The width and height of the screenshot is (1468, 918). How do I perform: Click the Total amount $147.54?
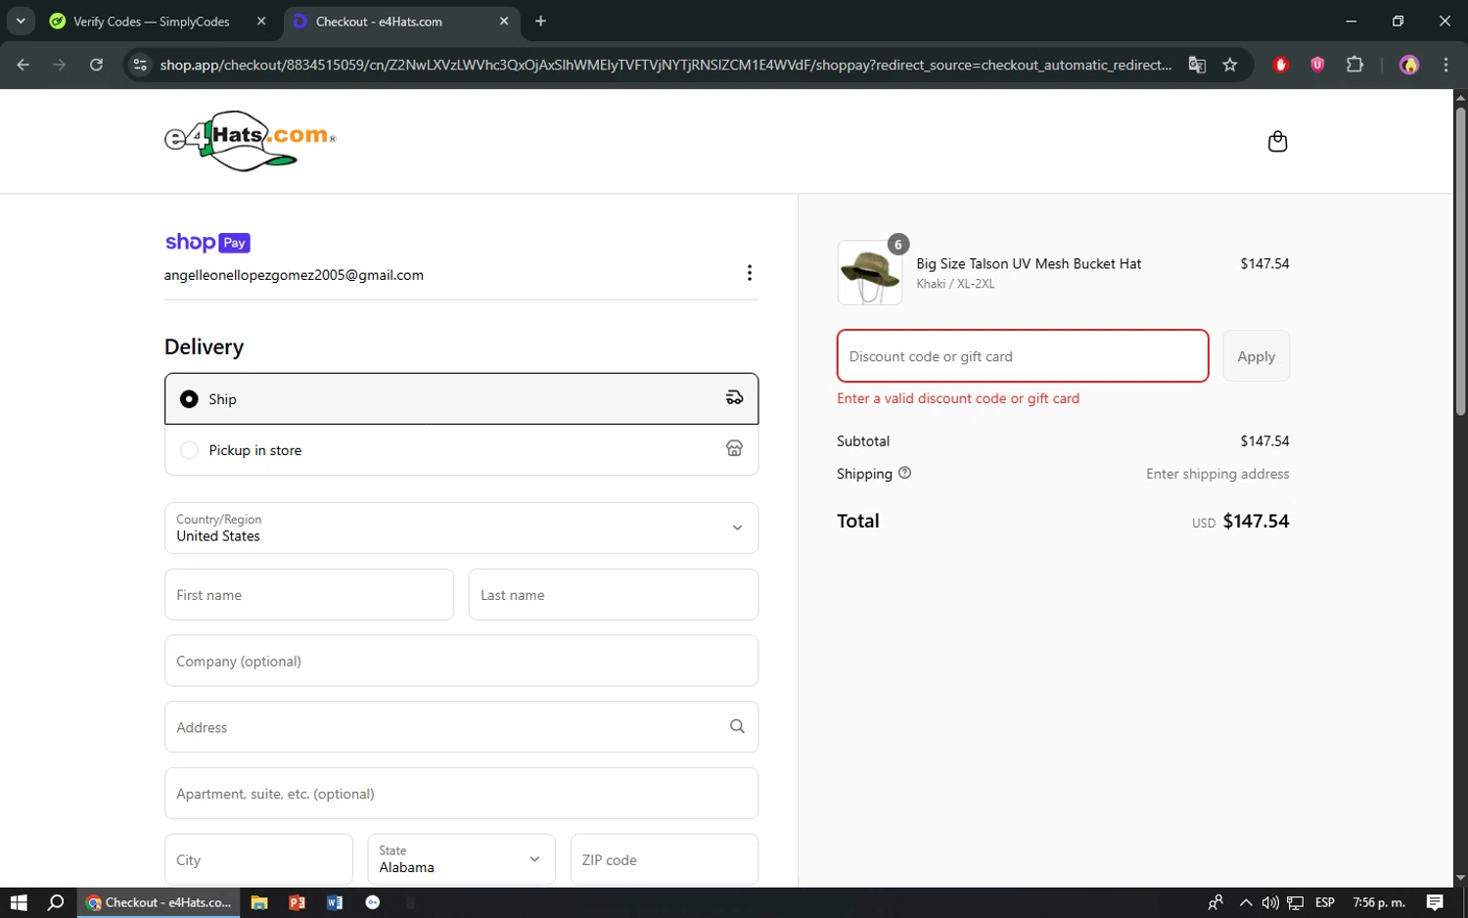(x=1256, y=521)
